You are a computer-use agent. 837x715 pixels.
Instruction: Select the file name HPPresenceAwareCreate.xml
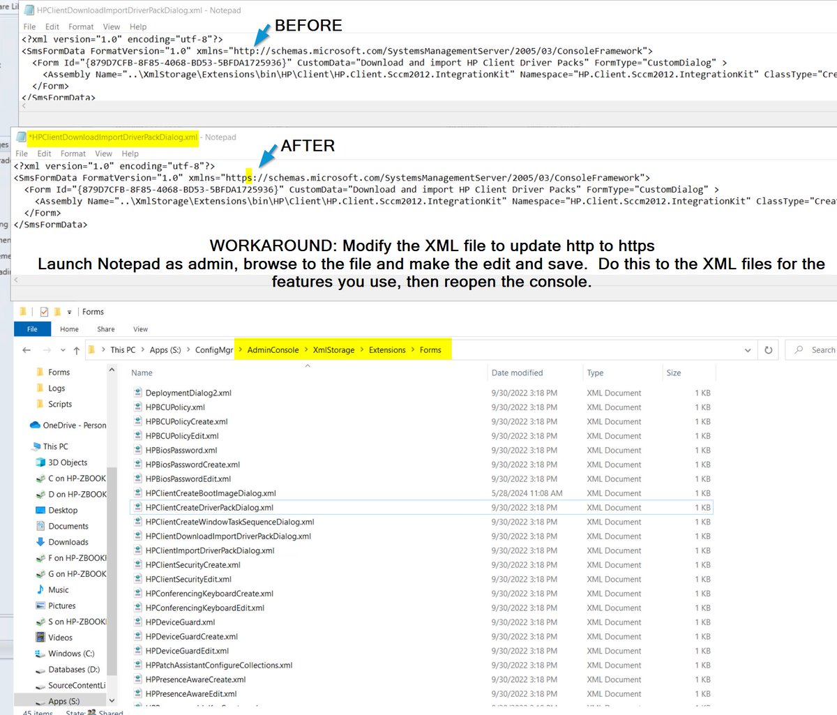(x=196, y=679)
